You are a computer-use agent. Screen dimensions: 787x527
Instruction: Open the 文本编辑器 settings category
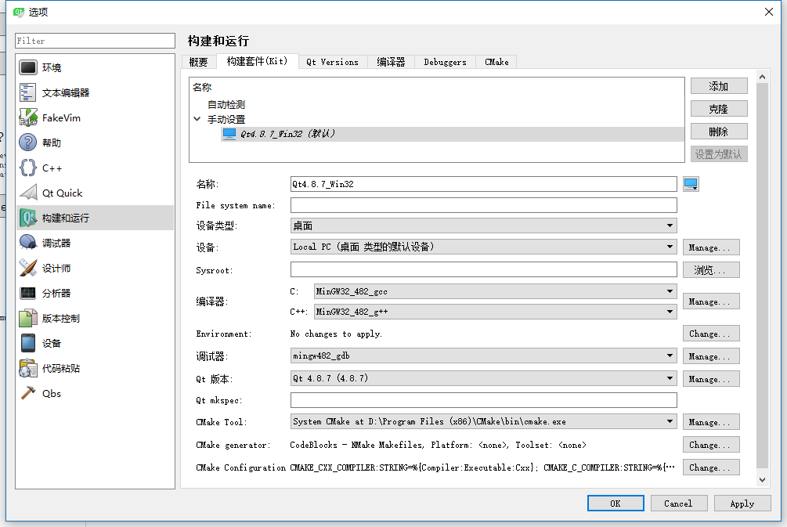click(x=95, y=92)
